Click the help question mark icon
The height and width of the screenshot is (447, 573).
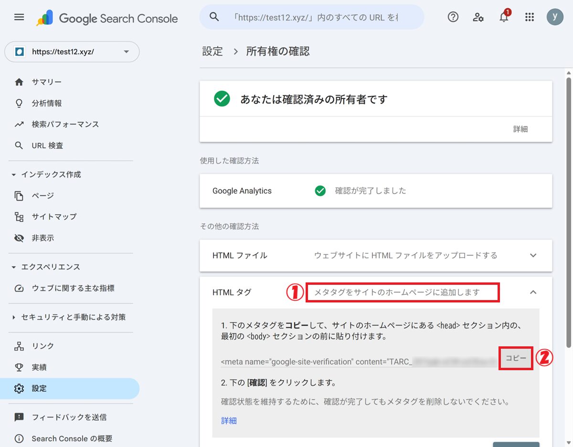pos(453,17)
